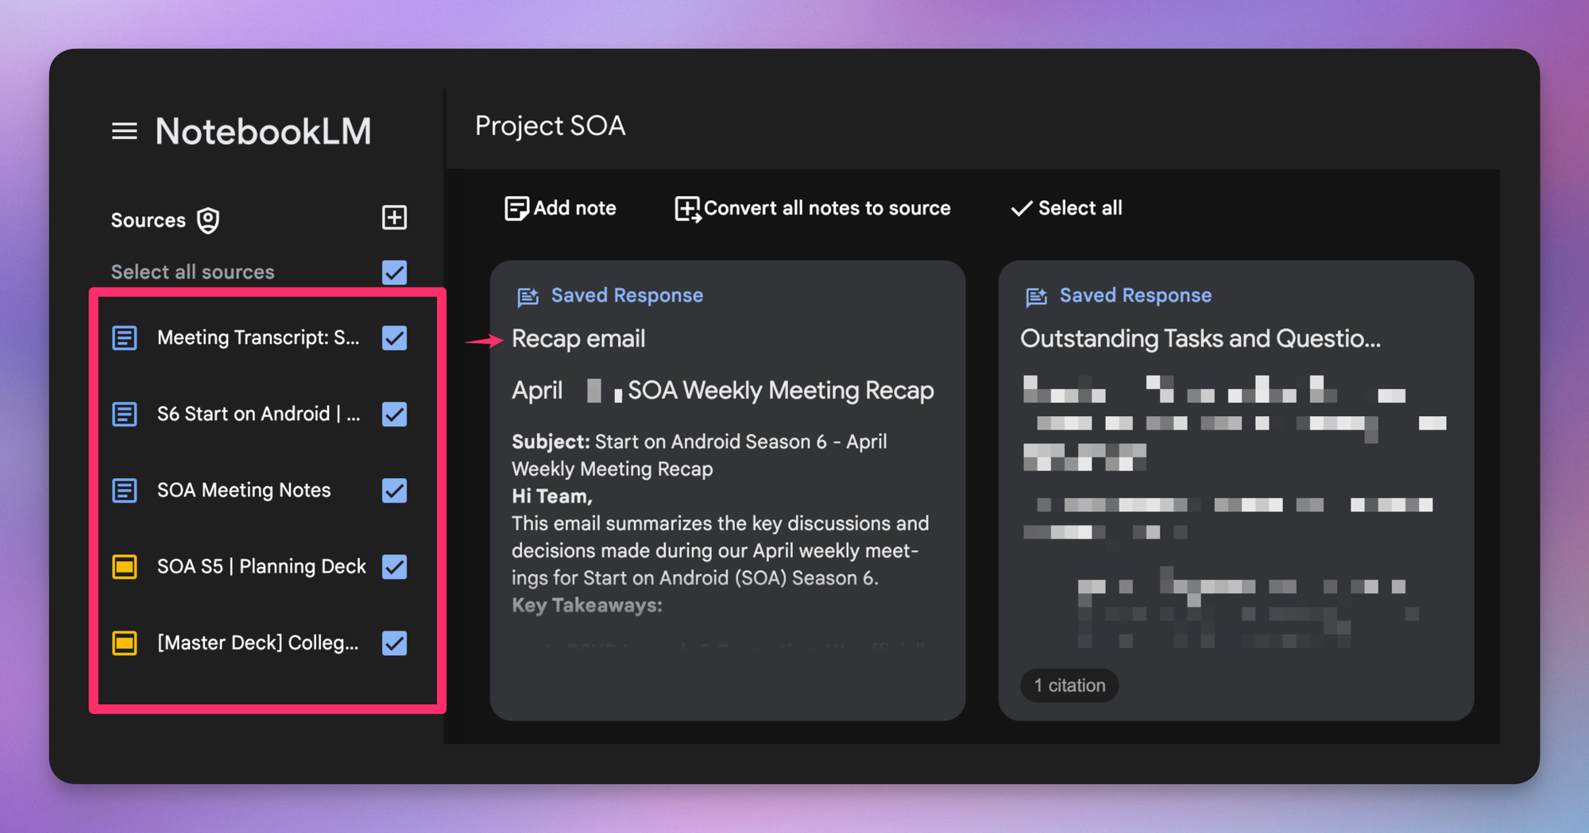Open the SOA Meeting Notes source

pyautogui.click(x=243, y=490)
